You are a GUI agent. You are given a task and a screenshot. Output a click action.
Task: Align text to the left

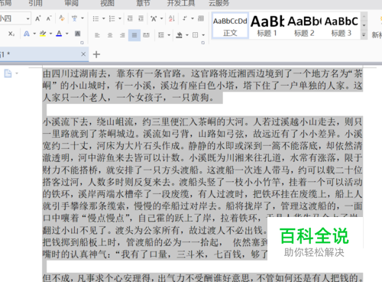[x=97, y=35]
